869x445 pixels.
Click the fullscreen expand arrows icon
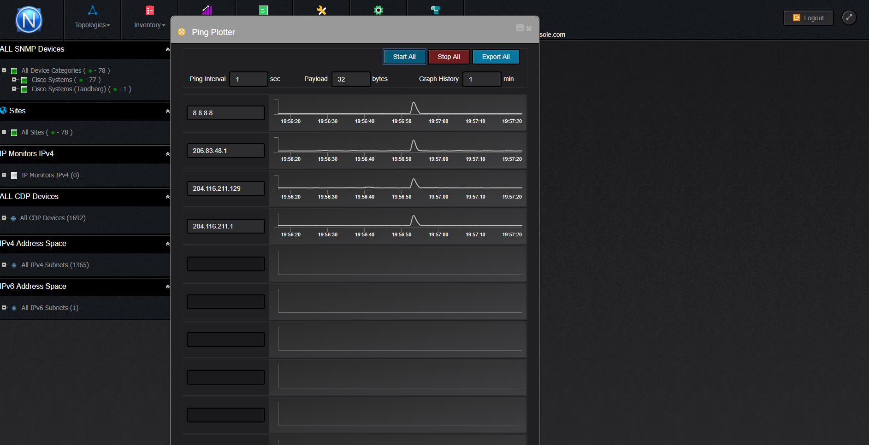tap(849, 18)
